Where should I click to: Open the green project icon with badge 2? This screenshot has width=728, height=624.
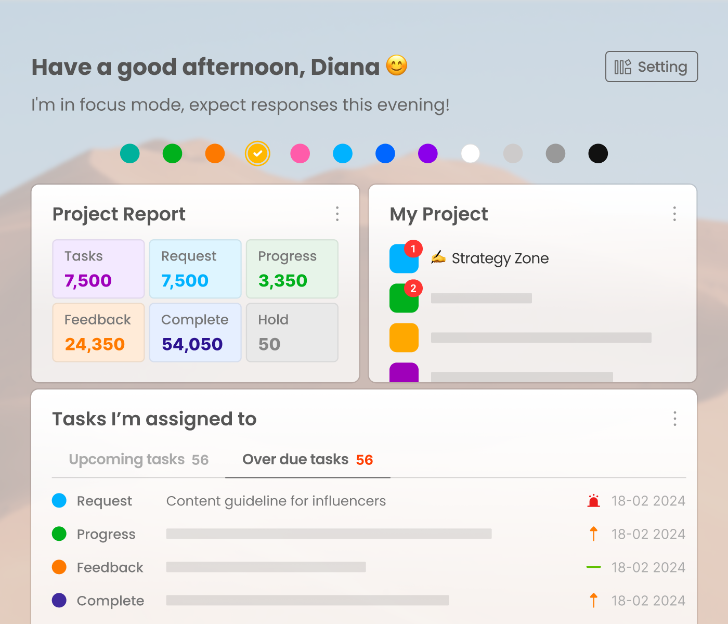tap(404, 298)
